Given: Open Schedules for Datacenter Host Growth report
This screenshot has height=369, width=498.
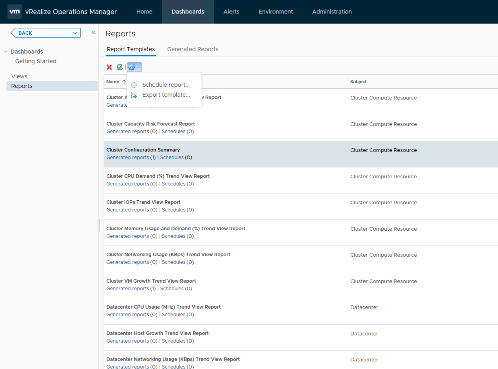Looking at the screenshot, I should 174,341.
